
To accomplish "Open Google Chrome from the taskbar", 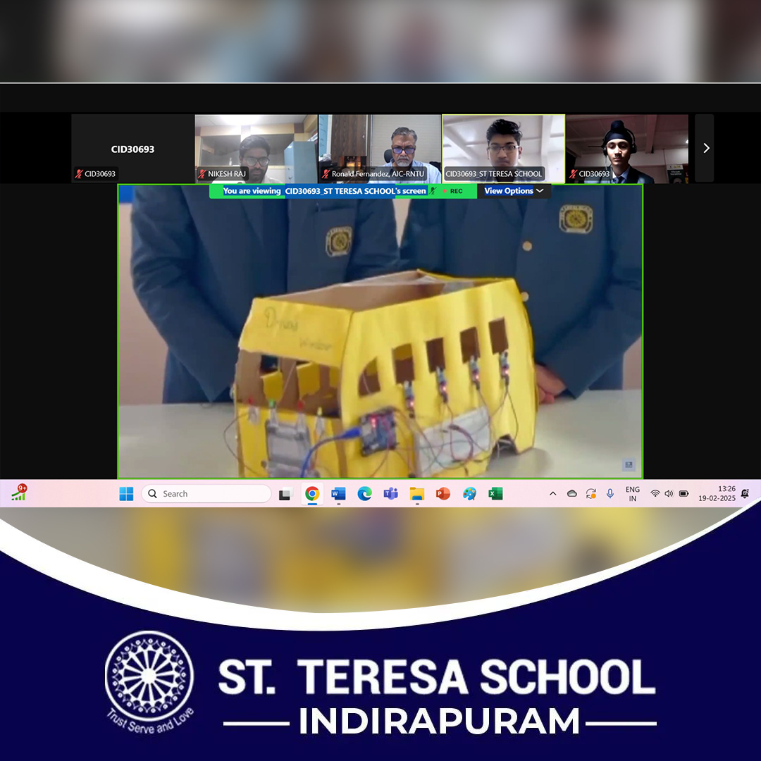I will (x=312, y=494).
